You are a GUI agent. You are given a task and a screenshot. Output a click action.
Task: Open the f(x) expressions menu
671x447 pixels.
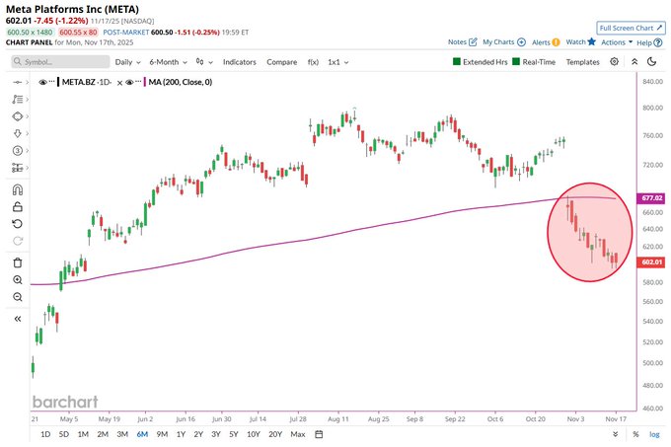click(313, 62)
